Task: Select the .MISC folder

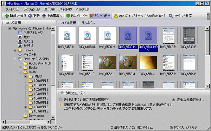Action: [x=35, y=77]
